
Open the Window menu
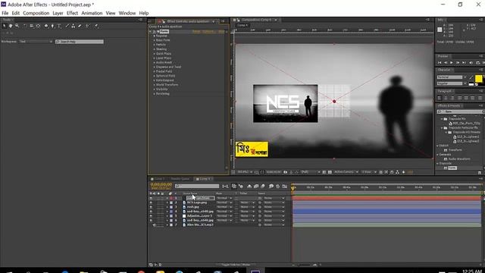click(127, 13)
